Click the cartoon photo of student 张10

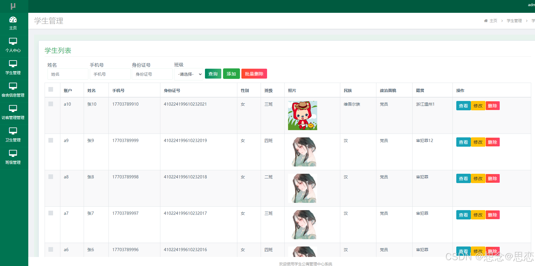[303, 116]
